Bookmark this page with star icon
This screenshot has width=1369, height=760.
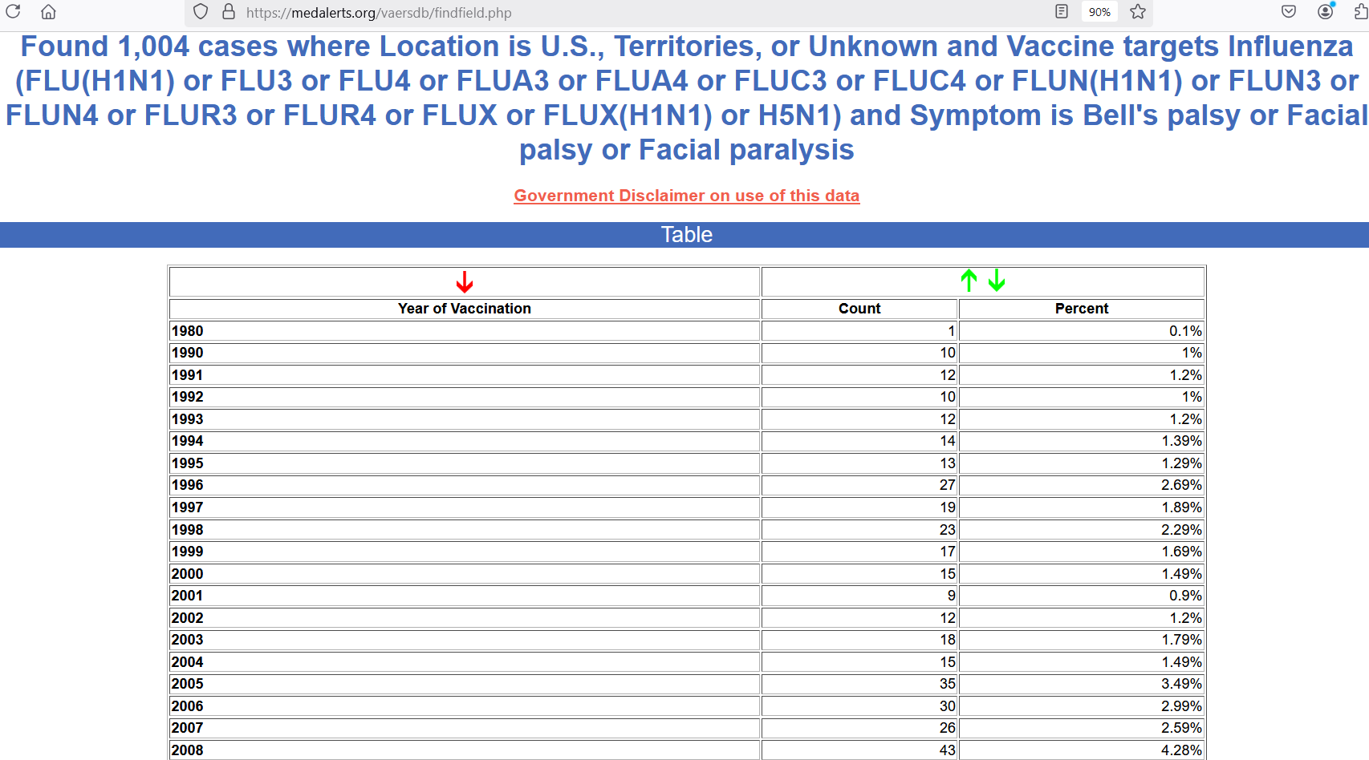[x=1138, y=11]
